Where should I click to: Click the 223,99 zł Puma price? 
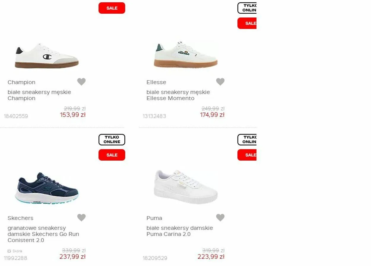tap(211, 257)
